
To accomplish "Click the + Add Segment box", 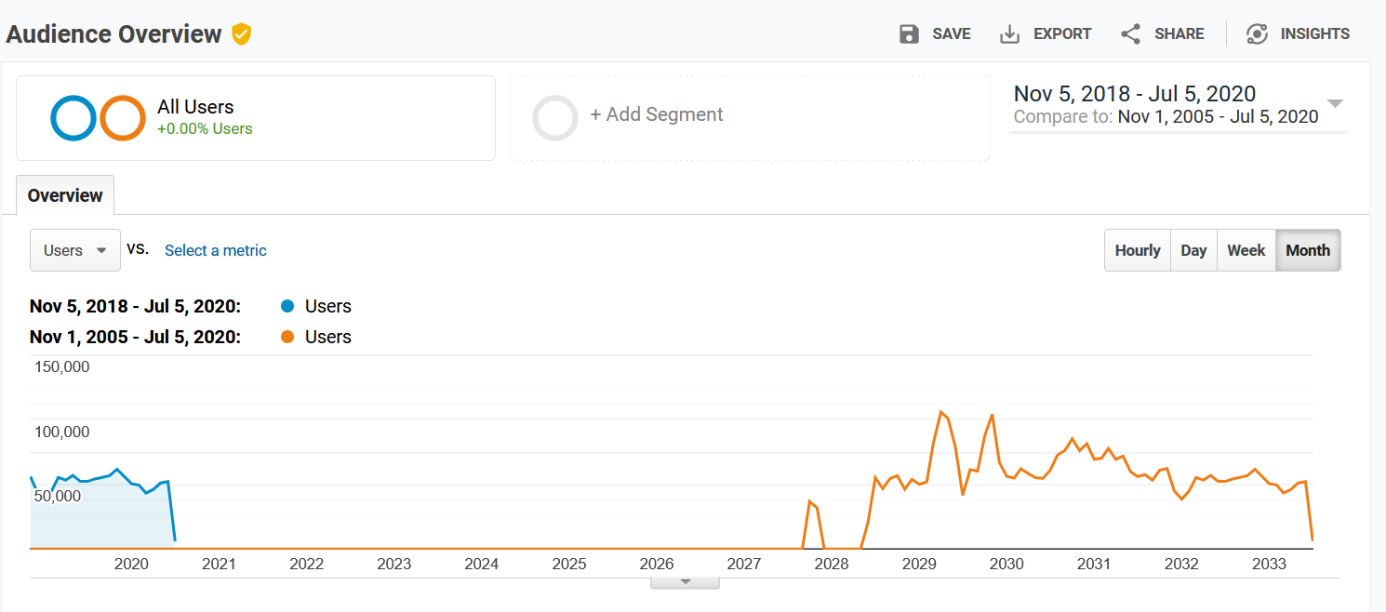I will point(750,118).
